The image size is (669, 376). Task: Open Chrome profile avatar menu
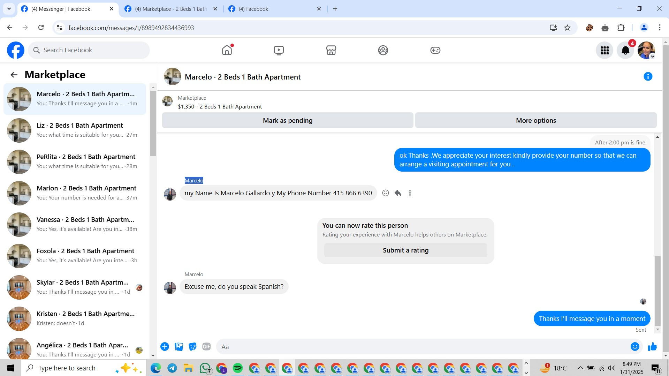click(644, 28)
